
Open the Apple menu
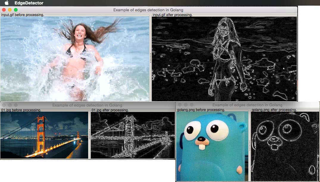coord(7,3)
